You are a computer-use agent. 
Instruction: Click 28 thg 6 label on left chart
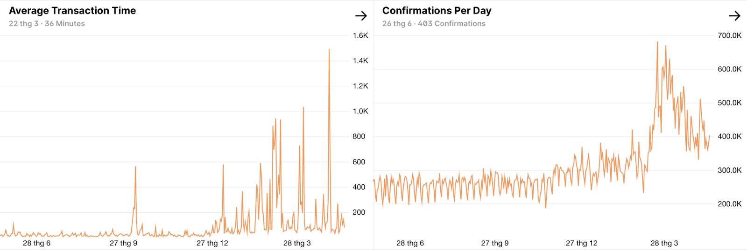point(36,243)
